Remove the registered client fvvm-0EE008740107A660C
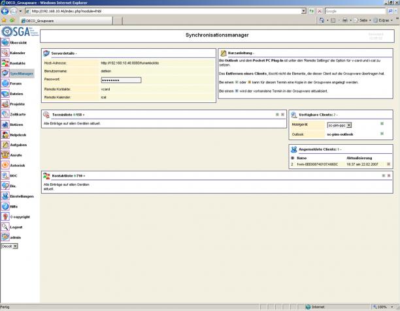The width and height of the screenshot is (400, 311). (x=388, y=164)
